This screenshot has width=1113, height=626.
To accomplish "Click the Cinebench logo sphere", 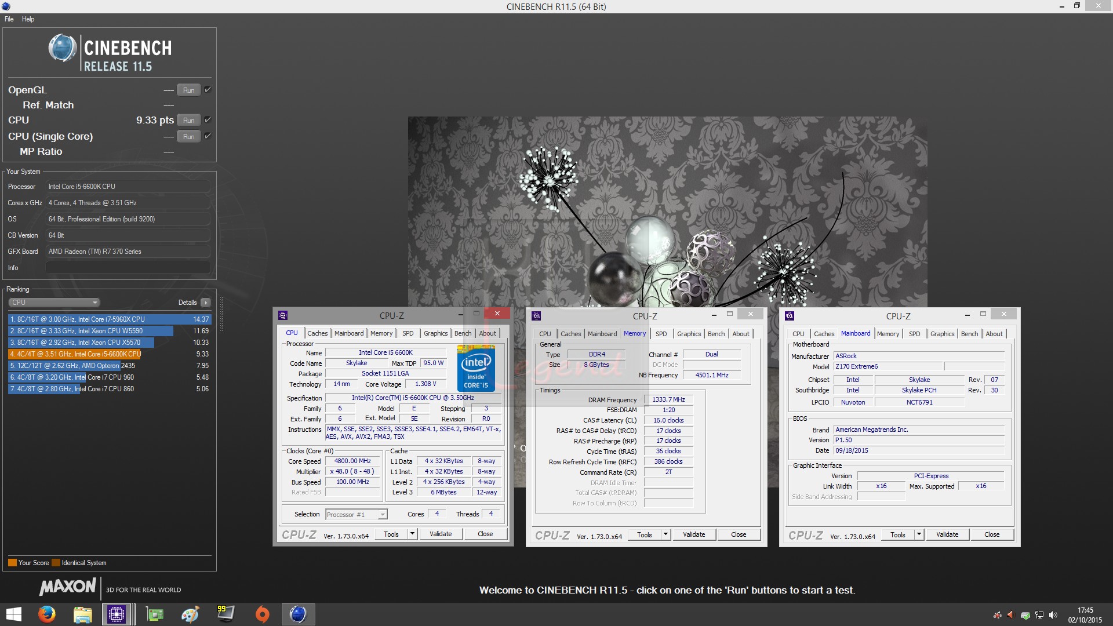I will pos(62,48).
